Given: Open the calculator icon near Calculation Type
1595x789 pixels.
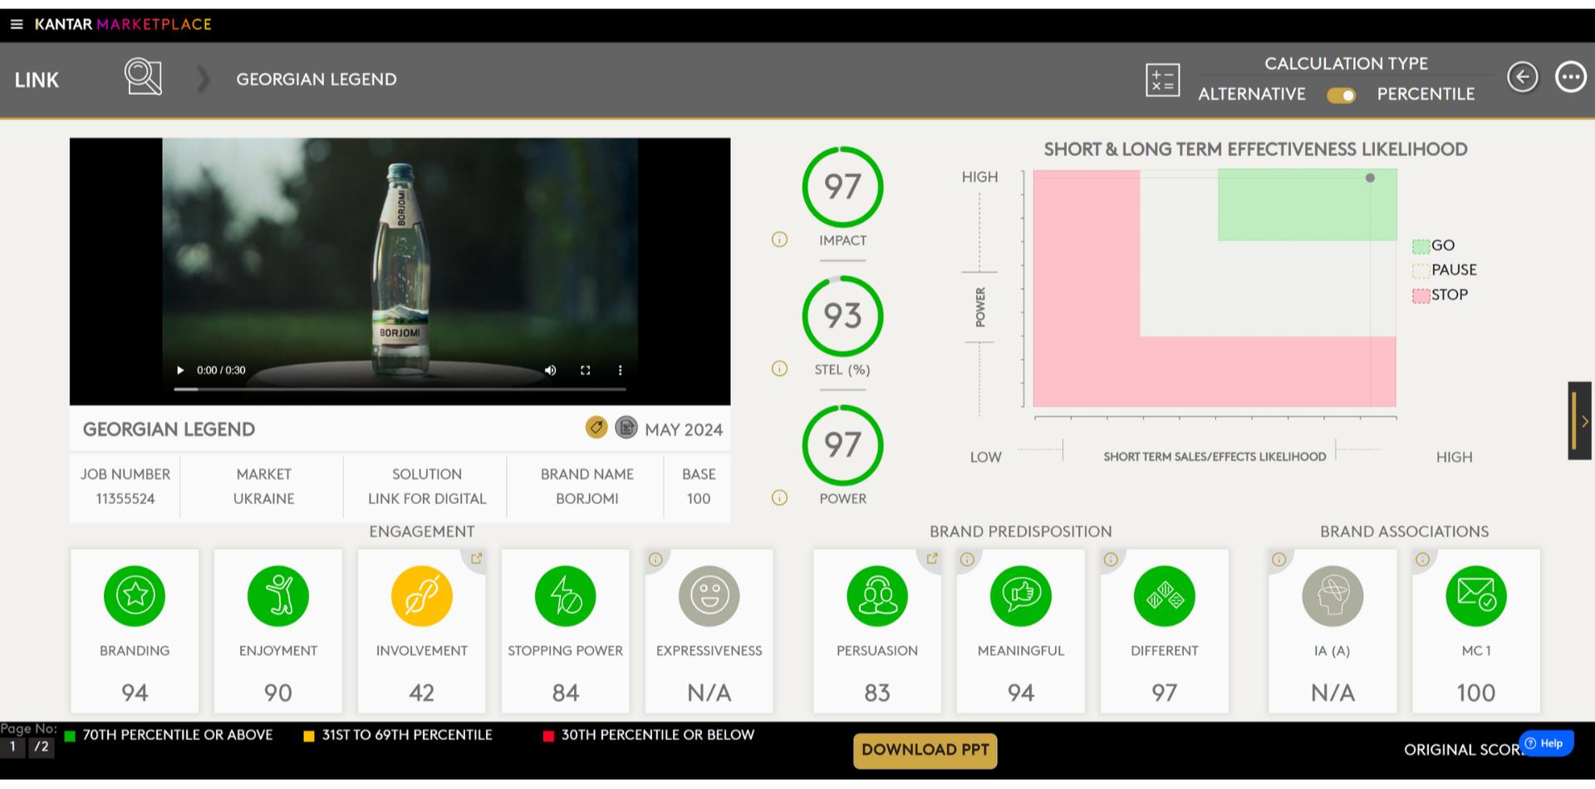Looking at the screenshot, I should click(x=1162, y=80).
